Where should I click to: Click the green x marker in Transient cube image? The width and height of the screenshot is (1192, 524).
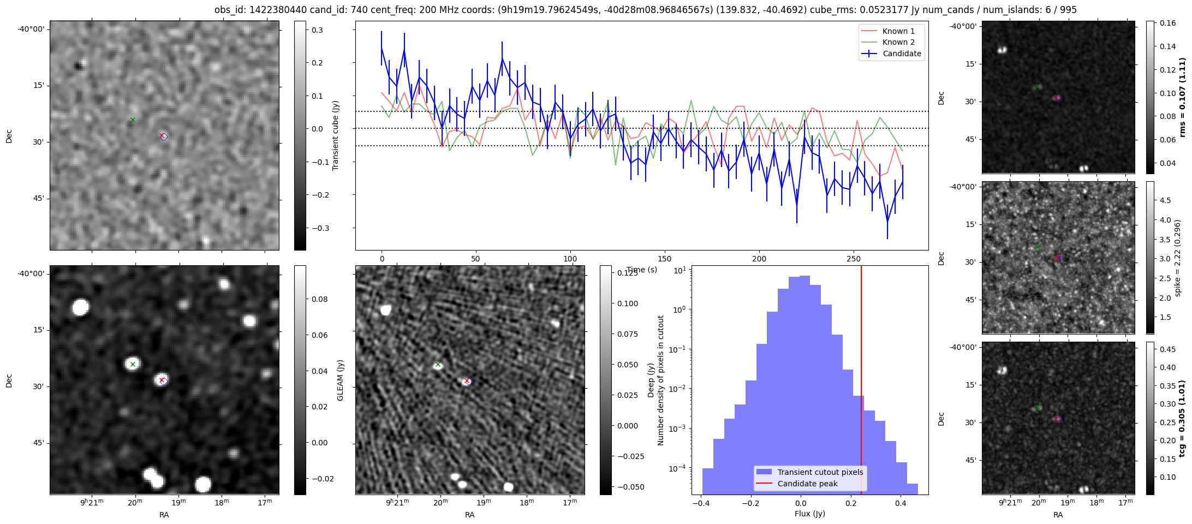133,120
